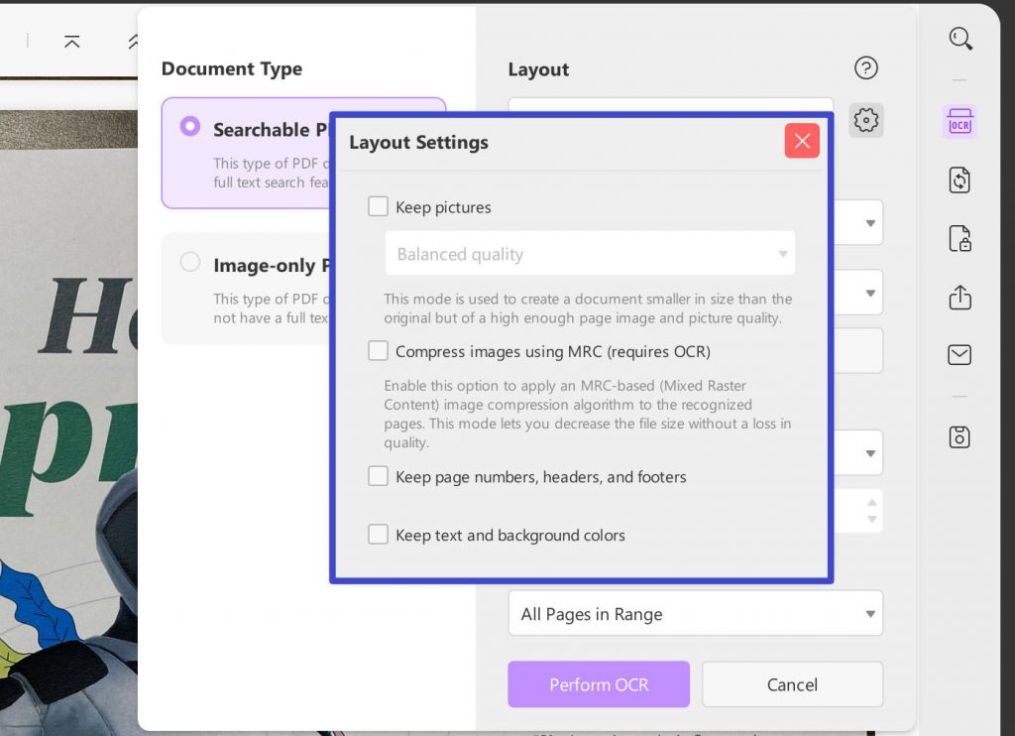Open the search tool in the right sidebar

coord(959,39)
